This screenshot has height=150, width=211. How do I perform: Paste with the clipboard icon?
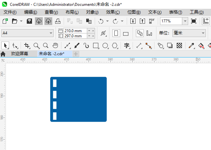pyautogui.click(x=89, y=21)
